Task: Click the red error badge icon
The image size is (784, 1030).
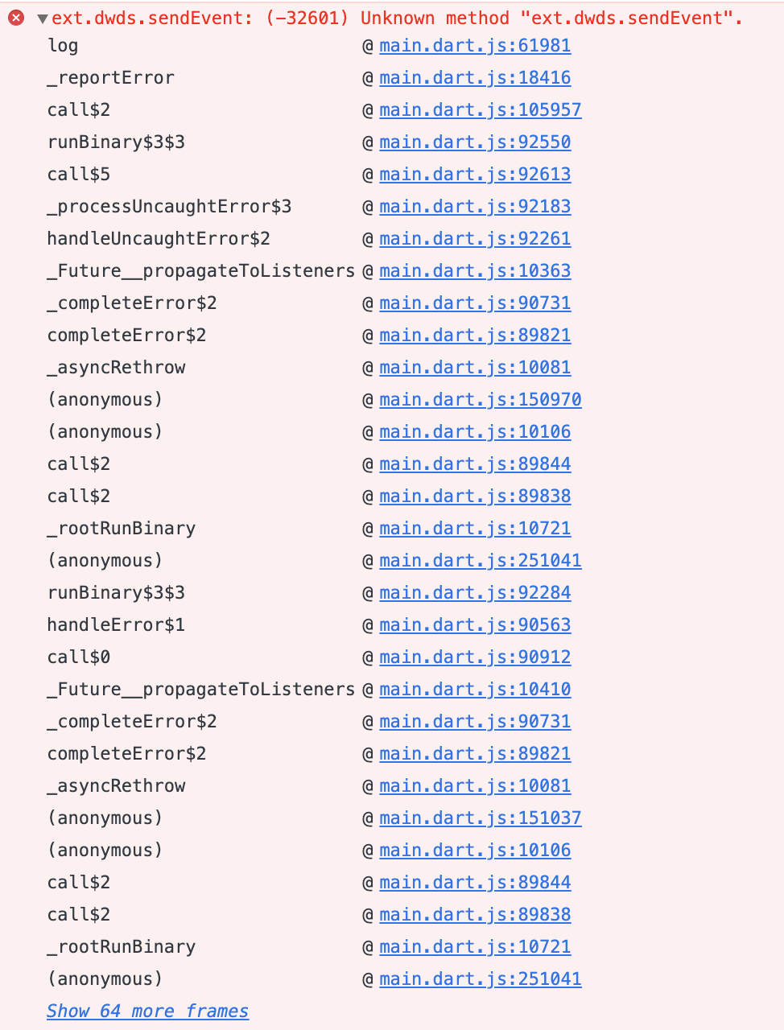Action: [x=14, y=17]
